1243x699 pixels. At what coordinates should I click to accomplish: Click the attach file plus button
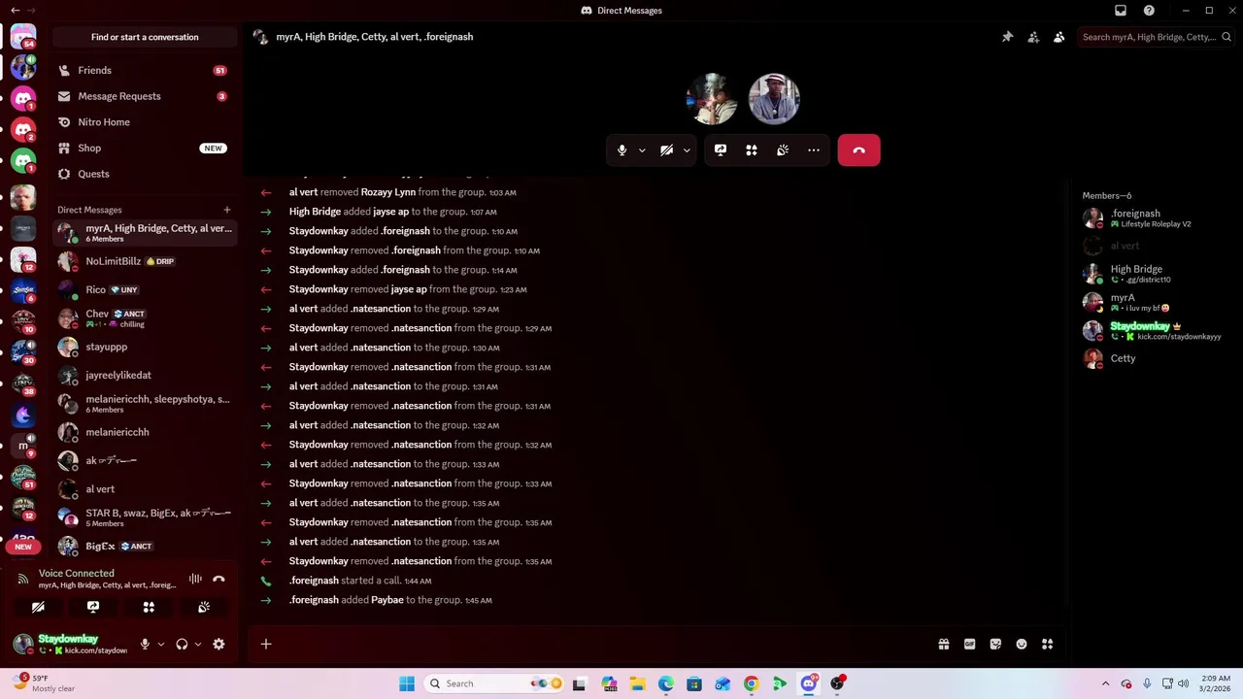266,644
